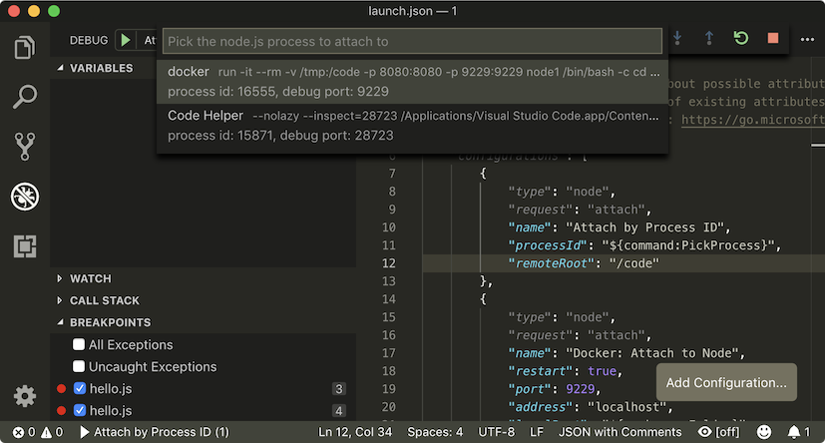Toggle the All Exceptions checkbox
825x443 pixels.
pyautogui.click(x=79, y=344)
